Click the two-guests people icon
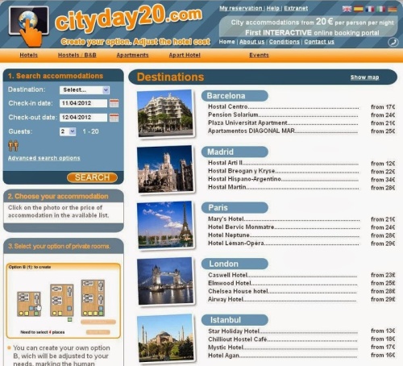403x366 pixels. tap(13, 145)
